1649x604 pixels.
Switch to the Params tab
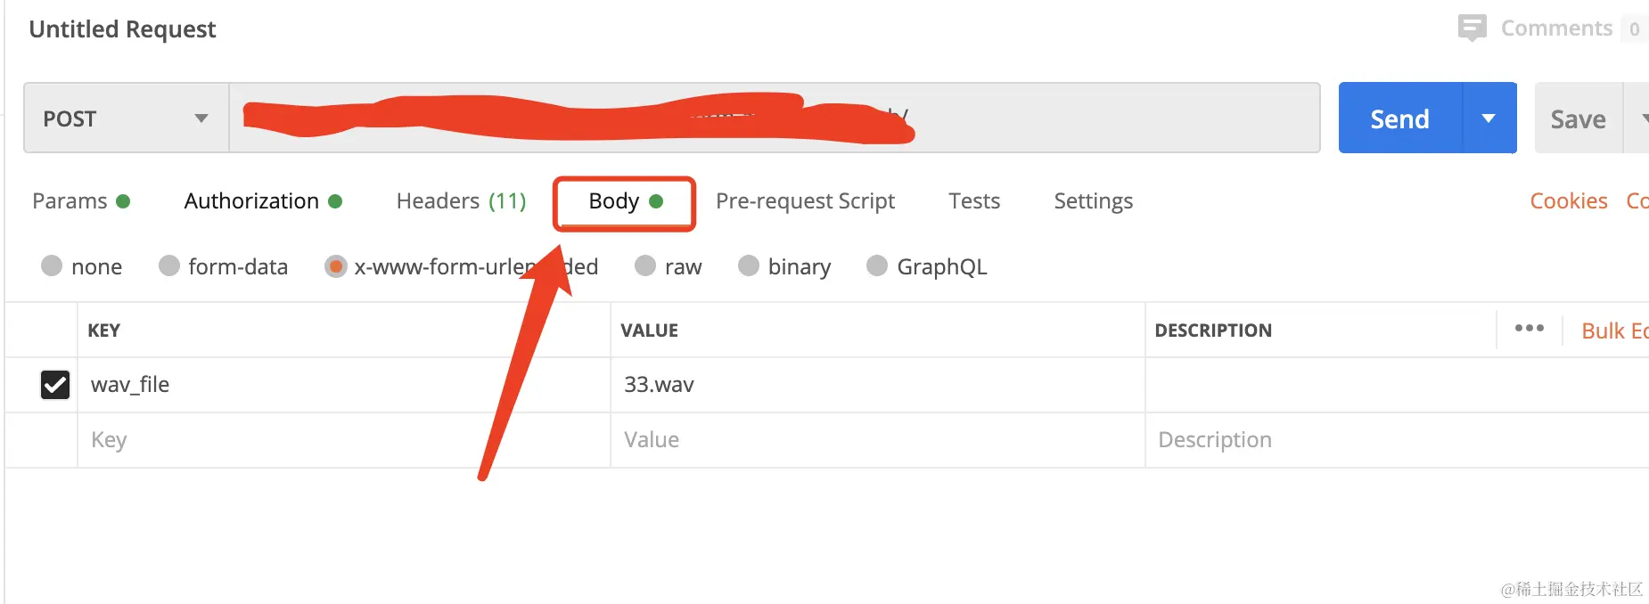(x=70, y=201)
